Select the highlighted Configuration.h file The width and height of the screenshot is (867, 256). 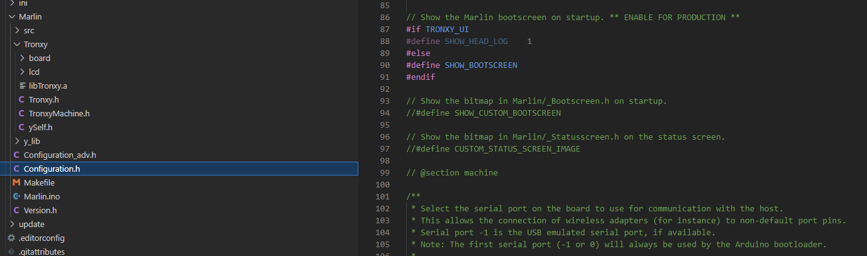pyautogui.click(x=52, y=169)
